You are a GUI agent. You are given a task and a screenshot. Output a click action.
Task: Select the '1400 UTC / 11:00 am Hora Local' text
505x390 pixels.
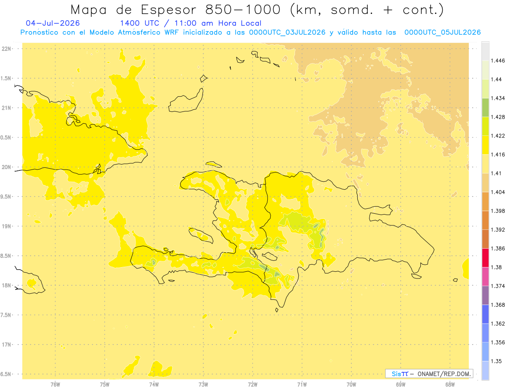coord(191,23)
